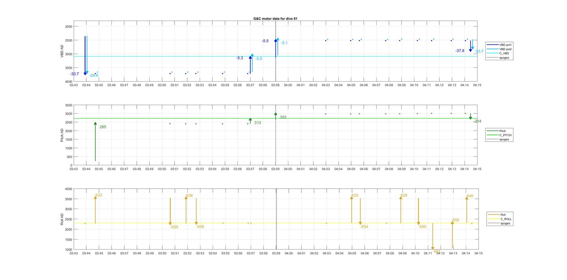Click the "-660" roll data label
The height and width of the screenshot is (280, 567).
tap(422, 227)
